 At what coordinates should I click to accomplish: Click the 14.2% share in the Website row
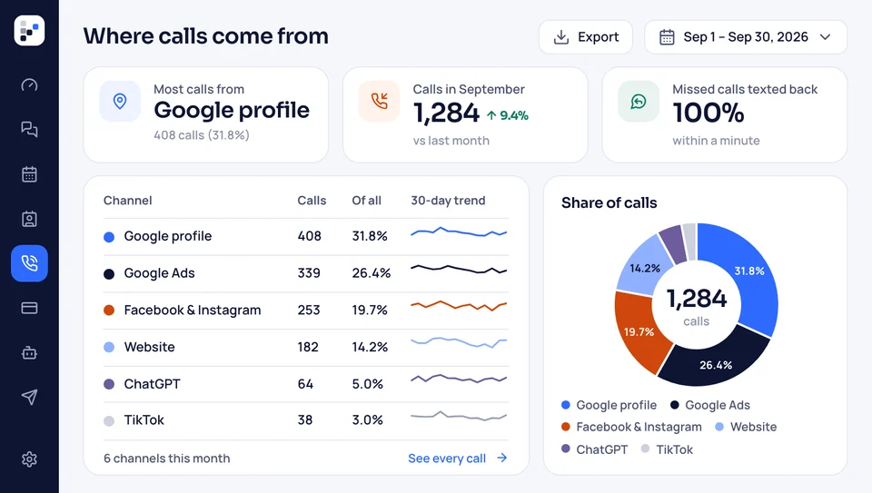370,348
